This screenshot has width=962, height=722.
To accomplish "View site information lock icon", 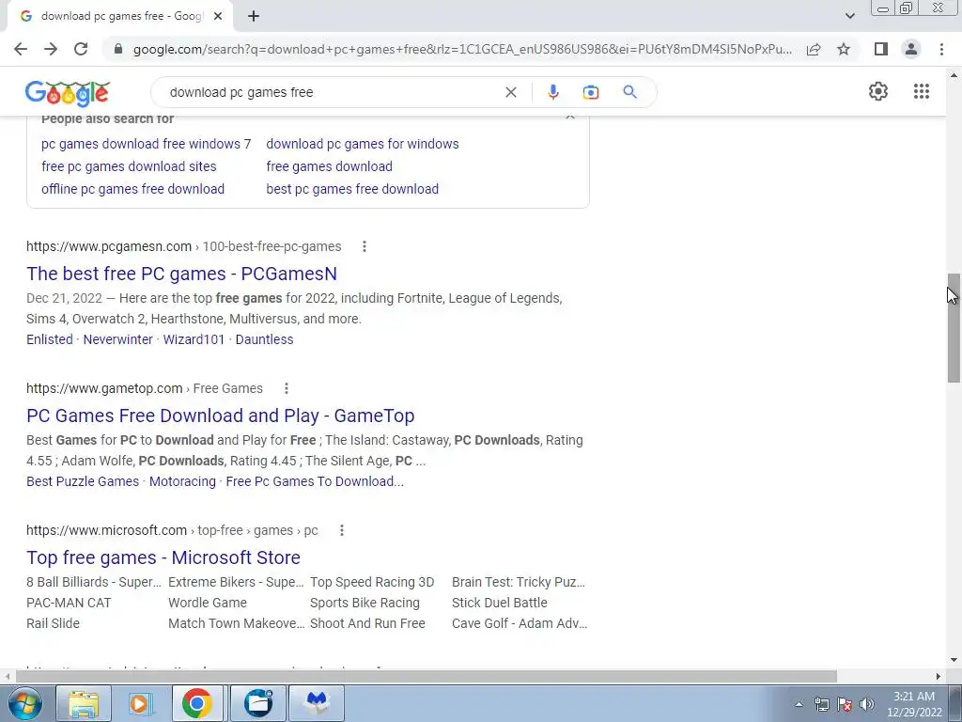I will (118, 49).
